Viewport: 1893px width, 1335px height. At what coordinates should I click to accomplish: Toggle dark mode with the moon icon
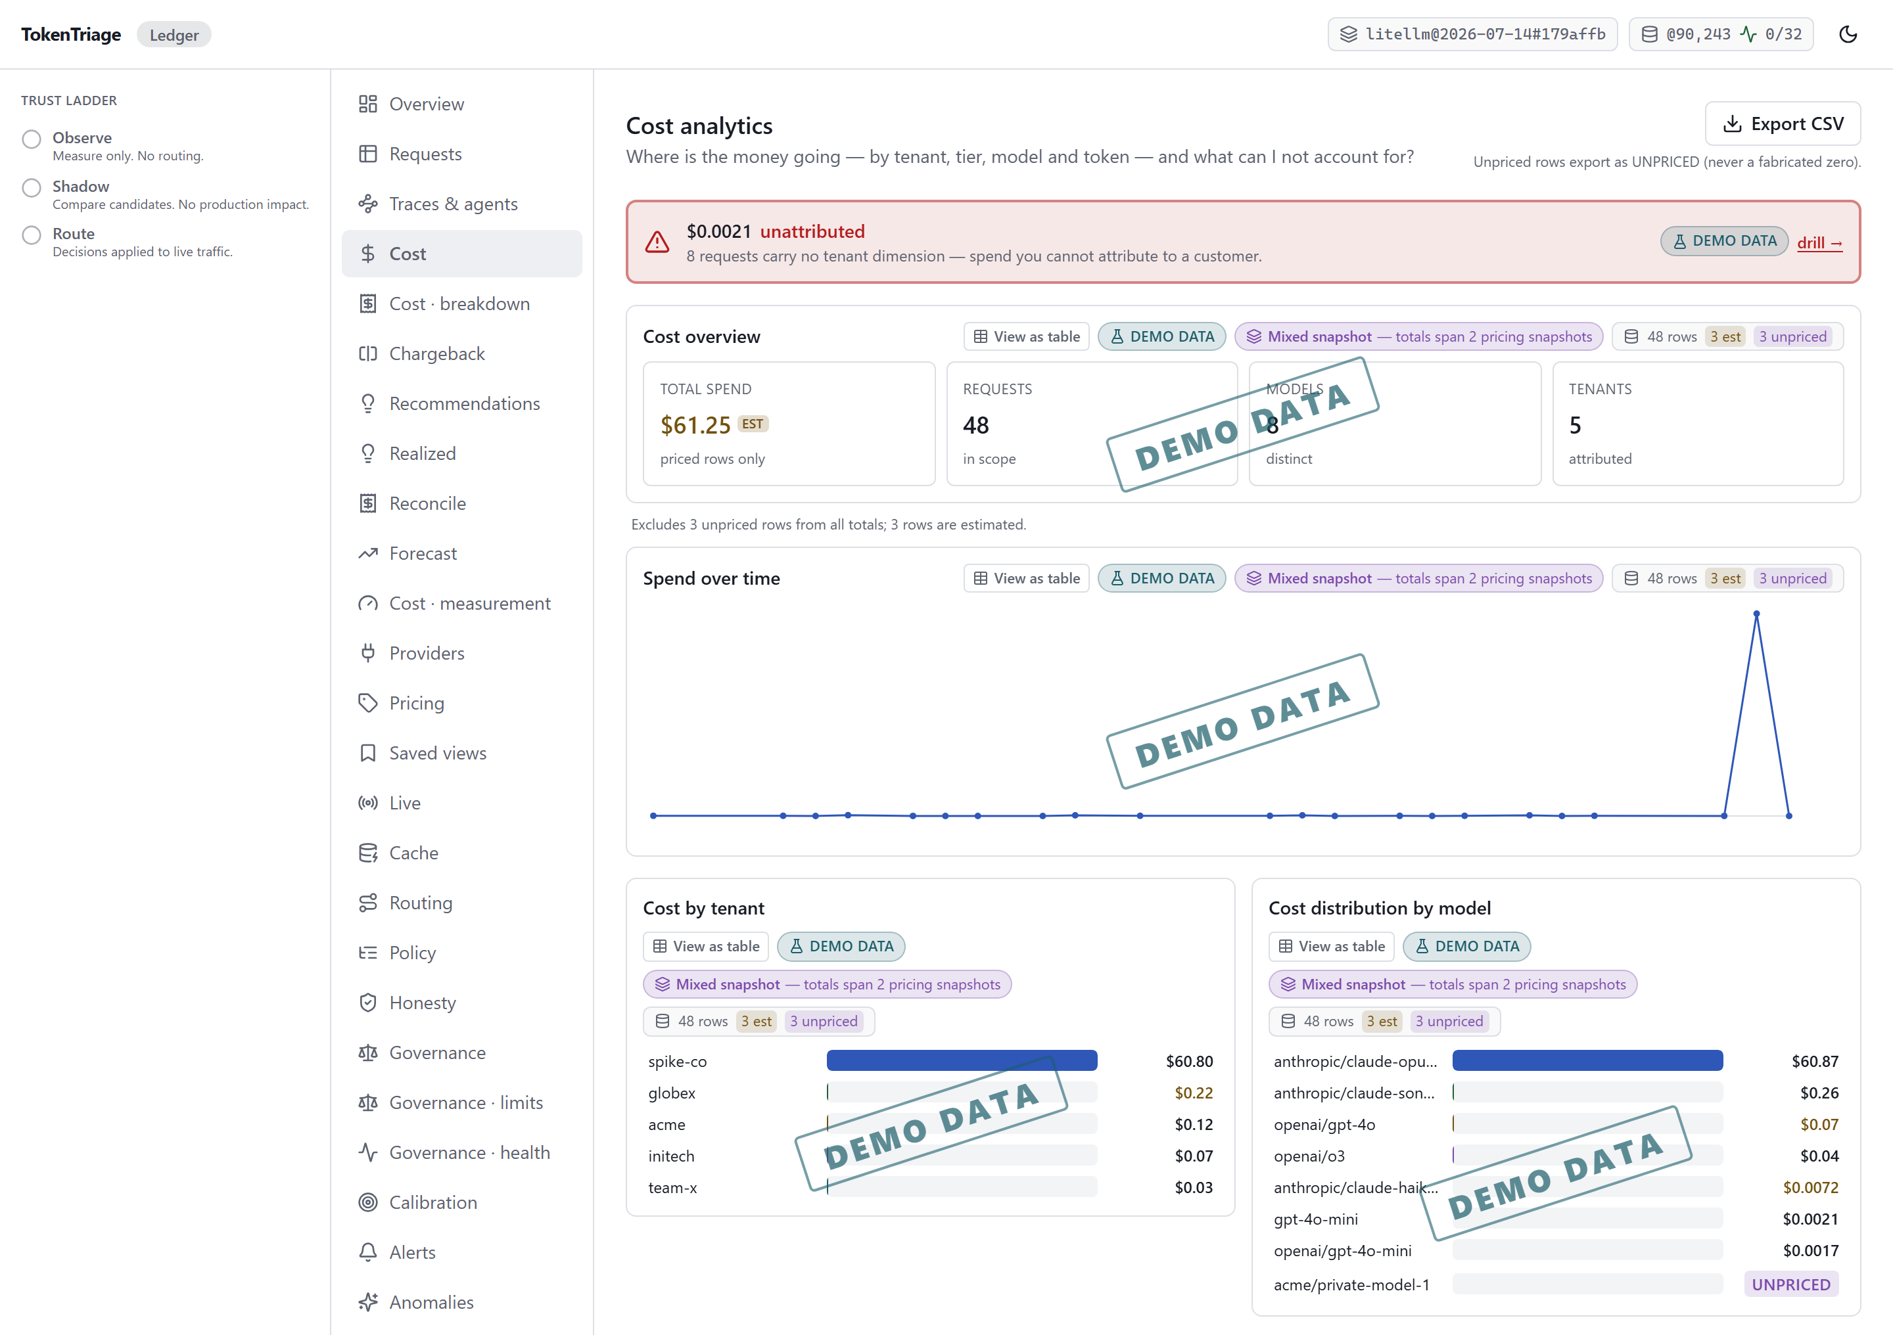coord(1848,34)
